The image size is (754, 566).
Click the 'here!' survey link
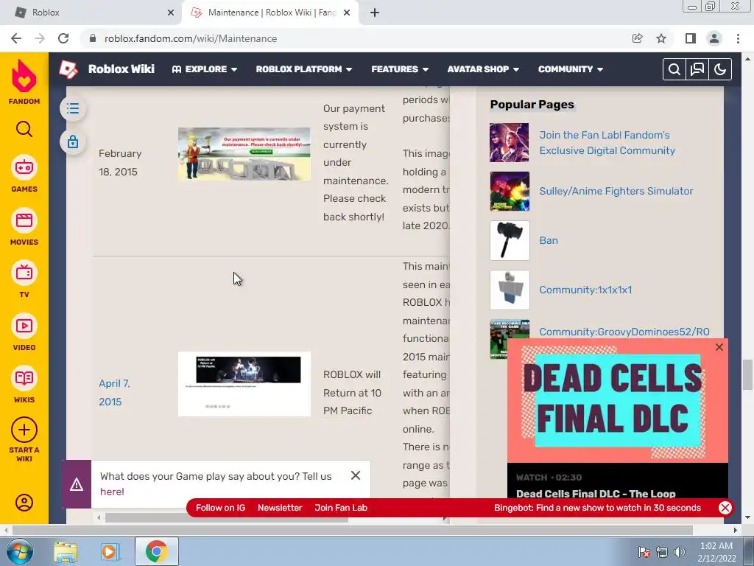pos(112,492)
